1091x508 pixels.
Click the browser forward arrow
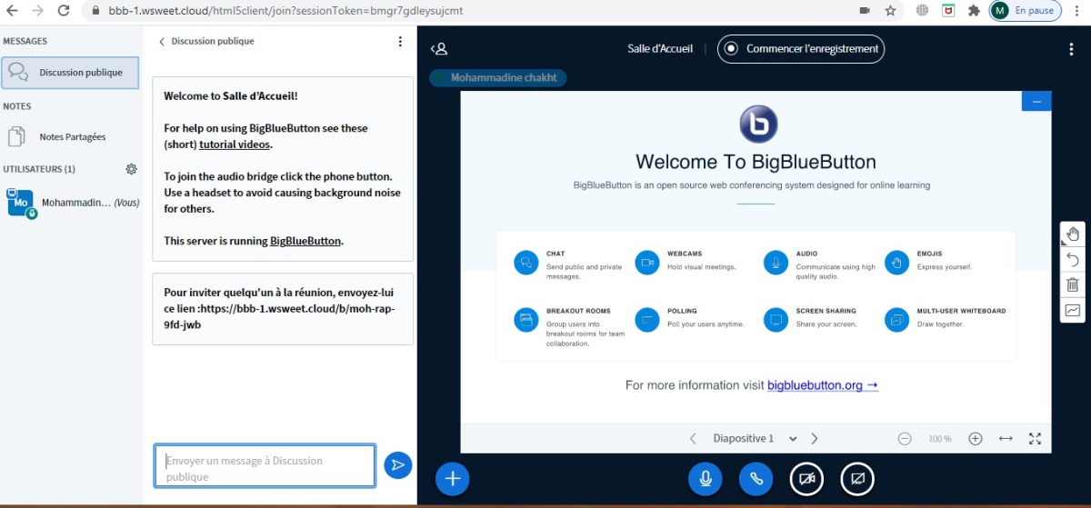pyautogui.click(x=38, y=11)
